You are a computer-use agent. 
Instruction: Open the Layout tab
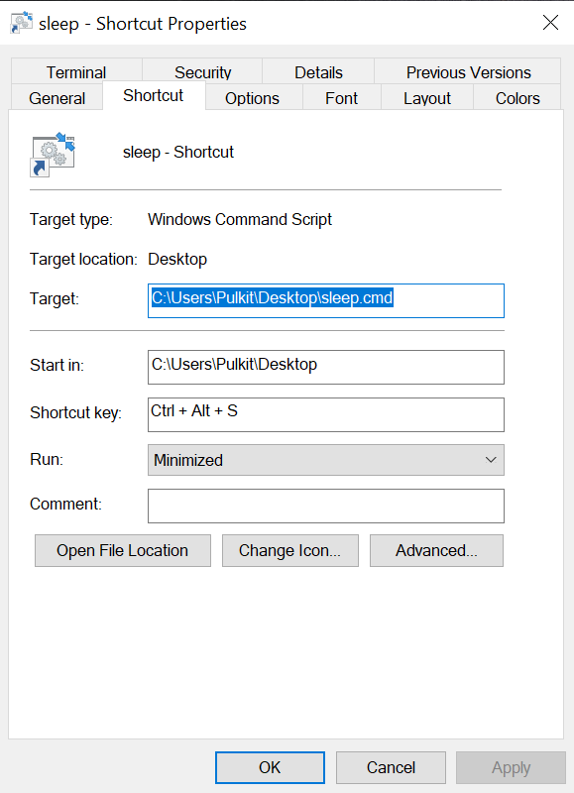426,98
